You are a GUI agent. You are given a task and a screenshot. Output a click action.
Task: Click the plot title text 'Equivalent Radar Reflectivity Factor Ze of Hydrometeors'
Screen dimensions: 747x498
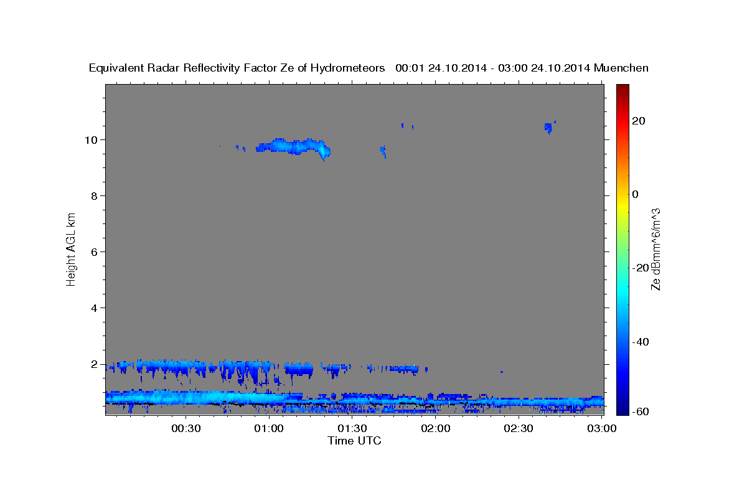point(237,68)
